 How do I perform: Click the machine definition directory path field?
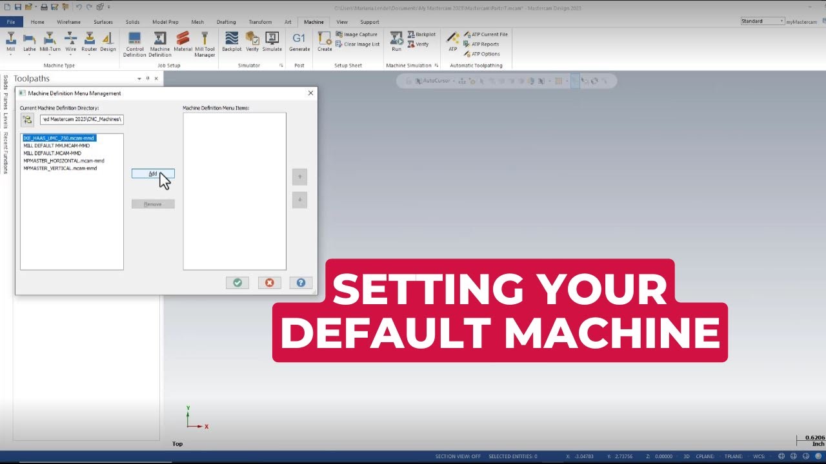(81, 119)
